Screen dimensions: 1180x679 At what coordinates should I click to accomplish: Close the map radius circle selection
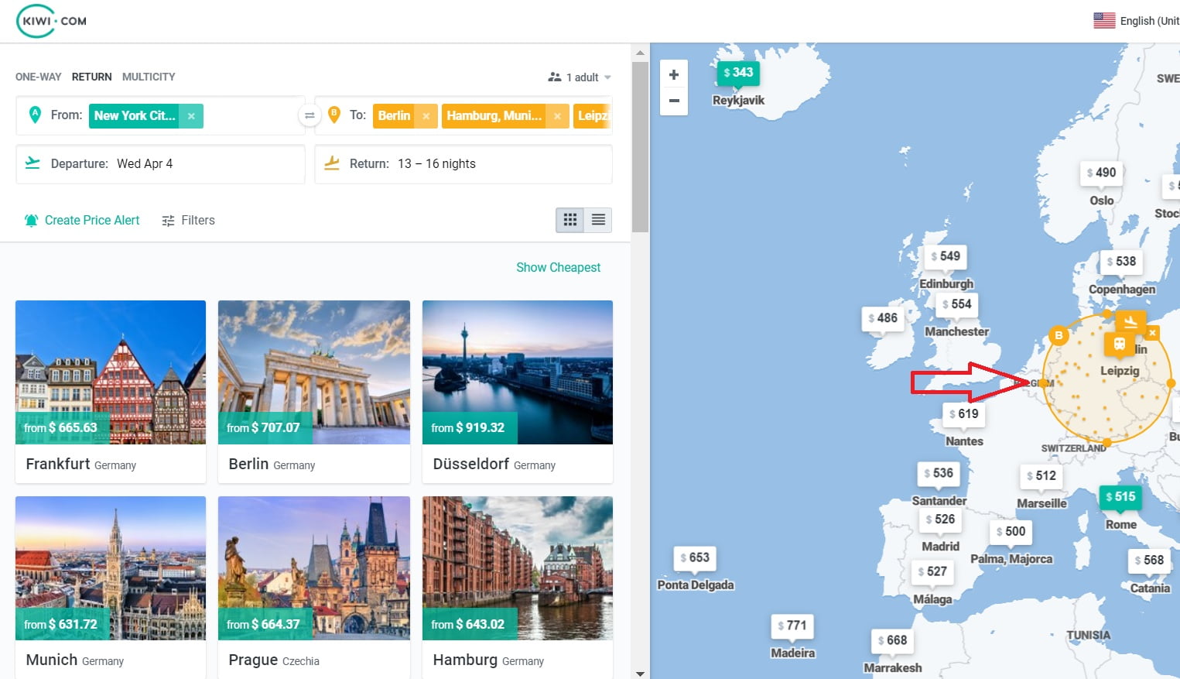tap(1153, 333)
